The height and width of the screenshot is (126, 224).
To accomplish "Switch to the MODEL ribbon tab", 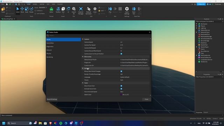I will click(x=35, y=4).
